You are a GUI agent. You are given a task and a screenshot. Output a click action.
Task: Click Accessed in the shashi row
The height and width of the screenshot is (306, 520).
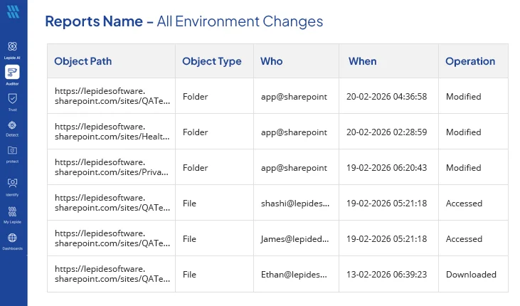coord(464,203)
